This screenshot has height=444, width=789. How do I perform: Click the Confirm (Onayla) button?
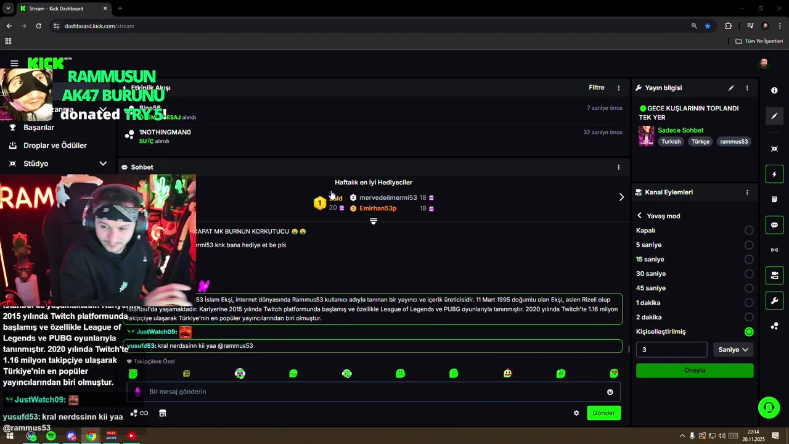695,371
